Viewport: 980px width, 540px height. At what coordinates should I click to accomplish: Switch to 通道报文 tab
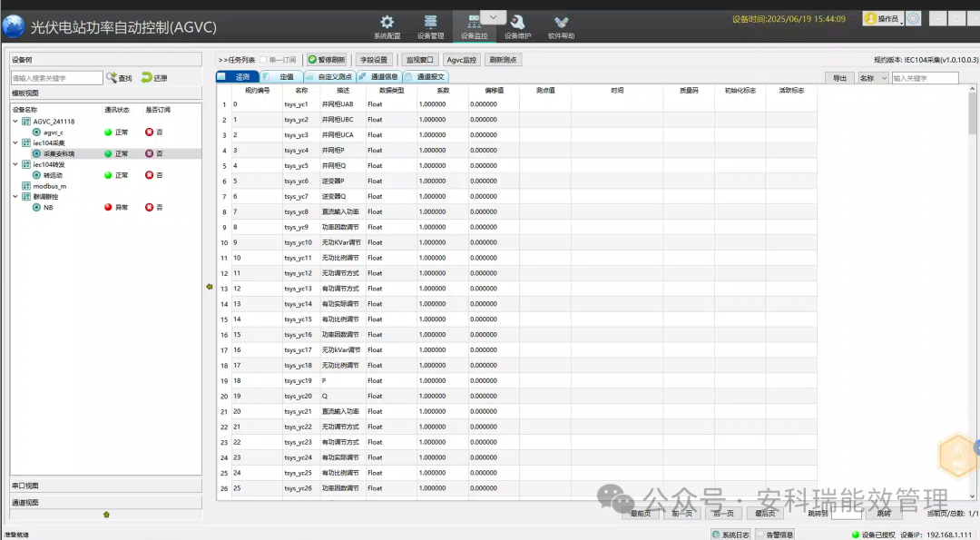coord(426,77)
